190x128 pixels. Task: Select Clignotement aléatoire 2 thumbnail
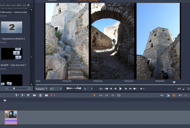[12, 27]
